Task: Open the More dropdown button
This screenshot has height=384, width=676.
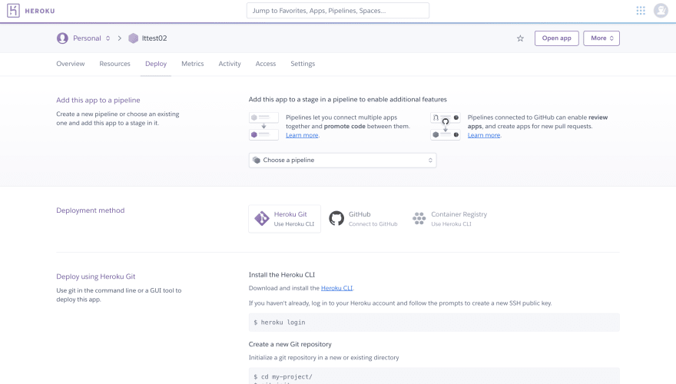Action: click(x=601, y=38)
